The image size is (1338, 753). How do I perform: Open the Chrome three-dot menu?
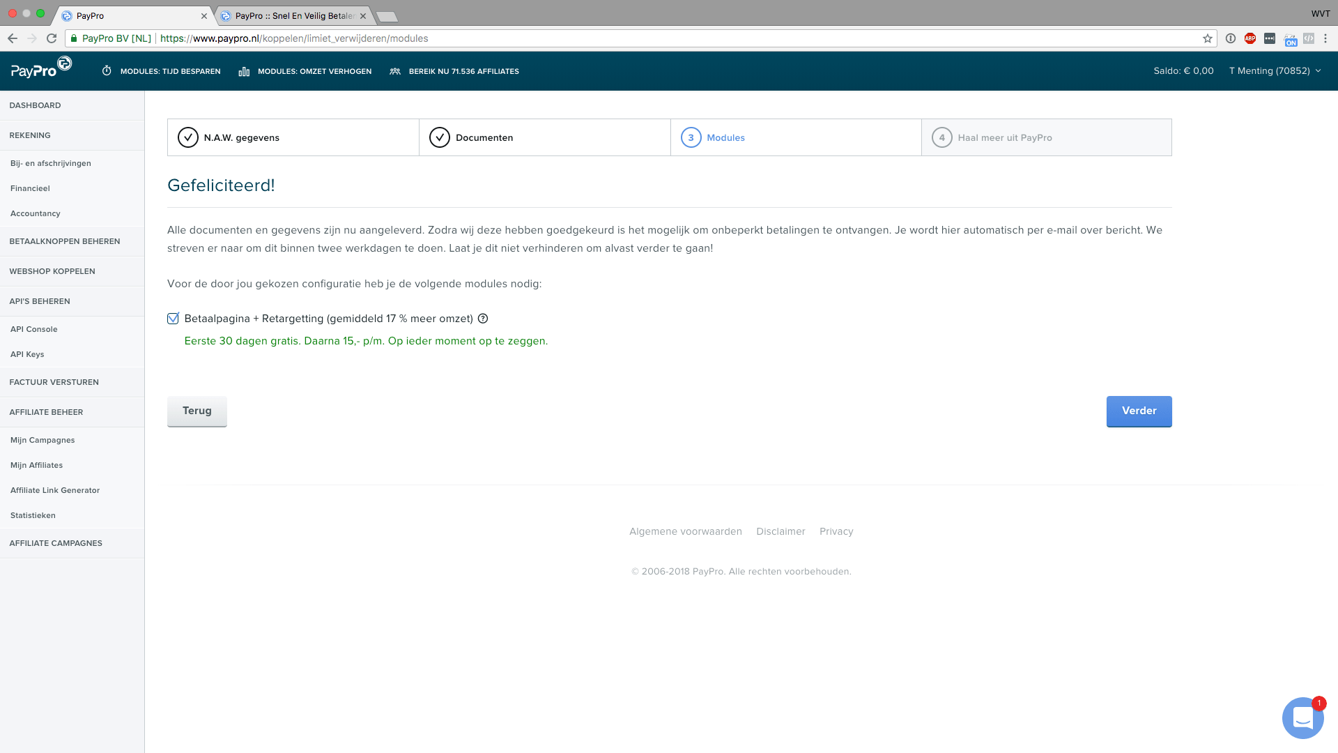(1325, 38)
